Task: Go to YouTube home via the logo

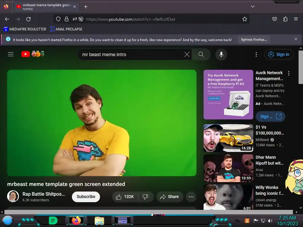Action: pyautogui.click(x=33, y=54)
